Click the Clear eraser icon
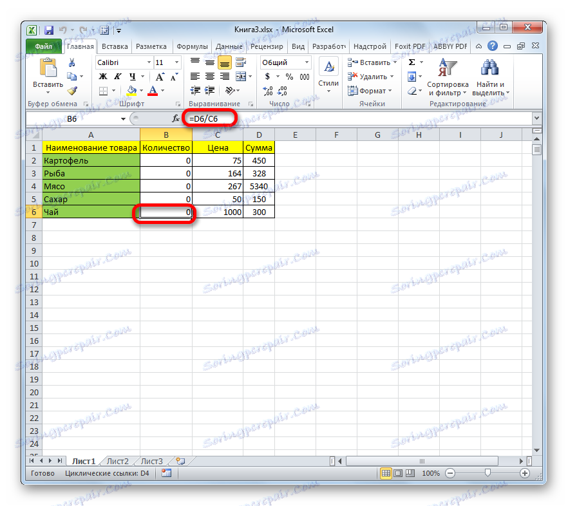The image size is (568, 506). click(412, 91)
